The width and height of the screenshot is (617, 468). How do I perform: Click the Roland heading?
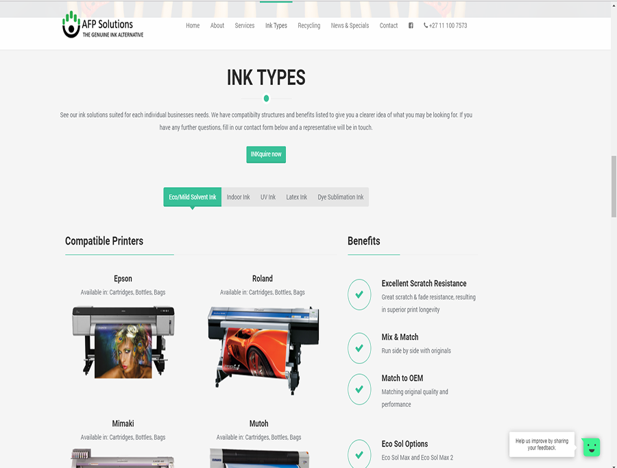[263, 279]
